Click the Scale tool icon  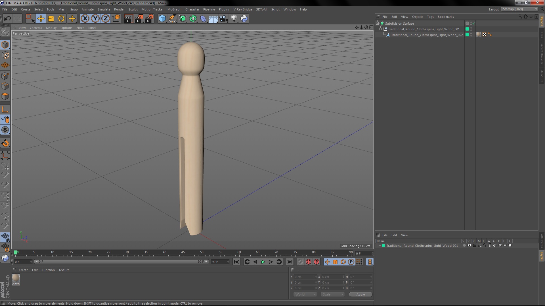51,19
